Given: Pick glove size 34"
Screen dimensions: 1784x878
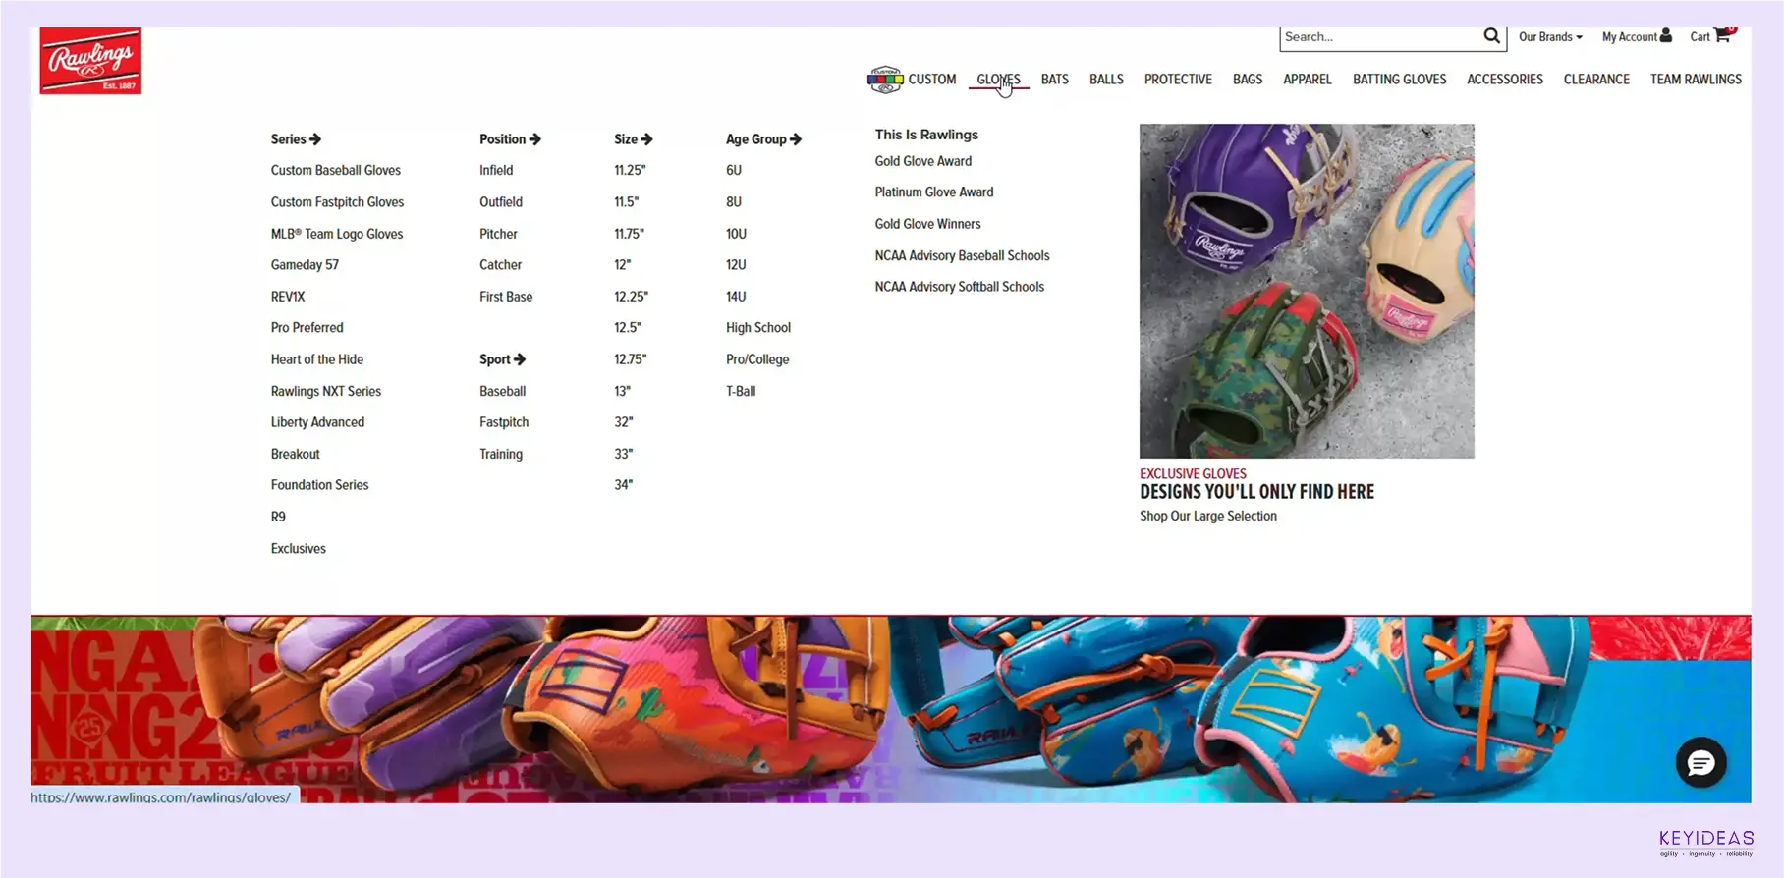Looking at the screenshot, I should pos(623,485).
